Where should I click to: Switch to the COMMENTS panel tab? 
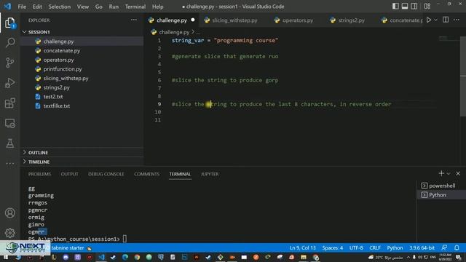pos(146,174)
